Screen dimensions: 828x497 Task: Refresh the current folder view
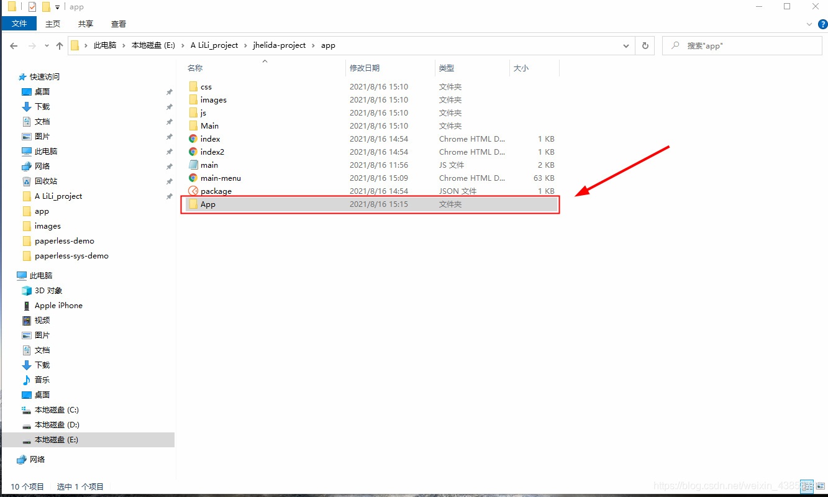tap(645, 45)
